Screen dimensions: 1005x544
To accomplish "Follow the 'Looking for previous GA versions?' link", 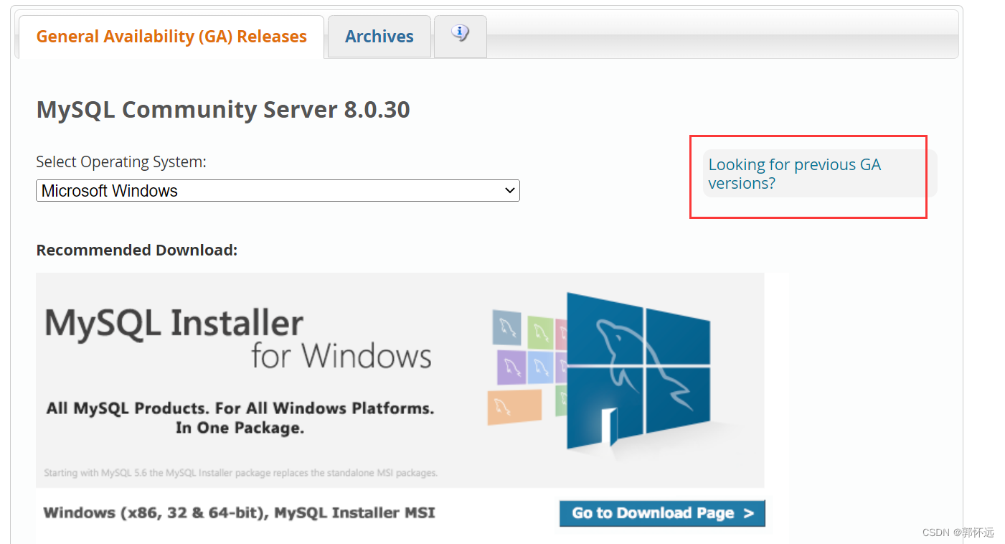I will click(x=794, y=174).
